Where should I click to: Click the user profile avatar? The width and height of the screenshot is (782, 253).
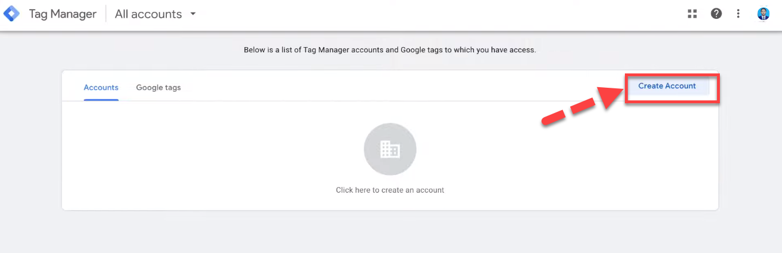(x=764, y=14)
